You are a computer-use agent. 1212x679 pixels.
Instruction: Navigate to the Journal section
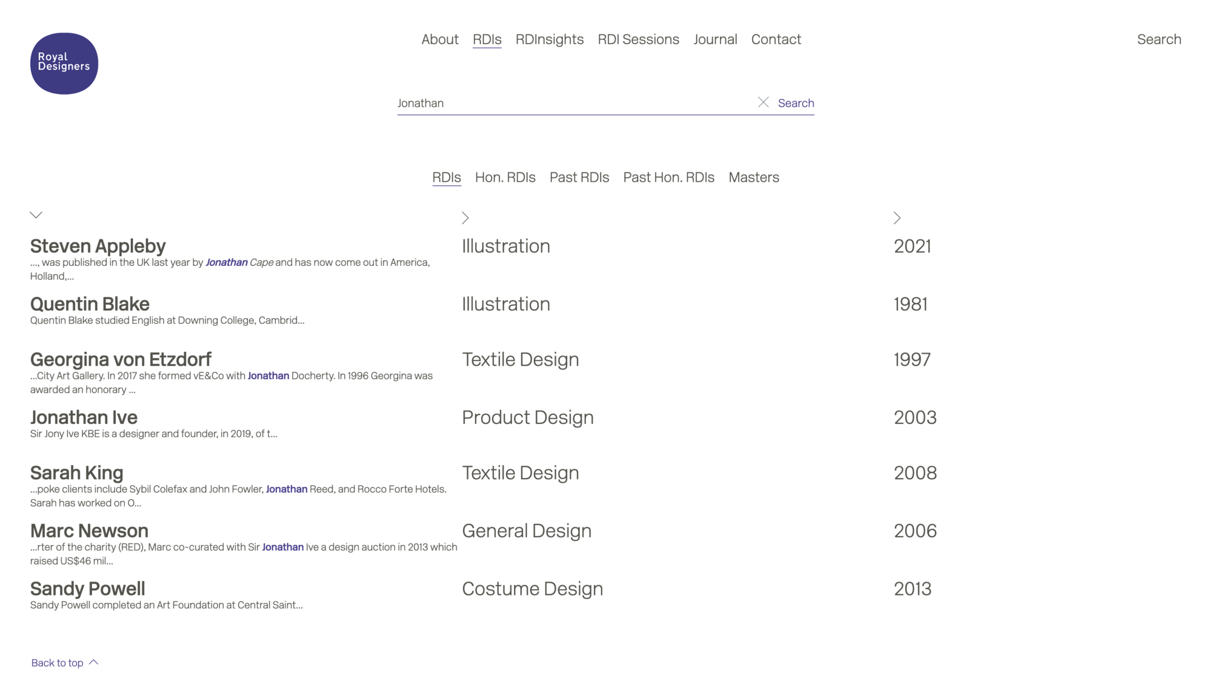[x=715, y=39]
